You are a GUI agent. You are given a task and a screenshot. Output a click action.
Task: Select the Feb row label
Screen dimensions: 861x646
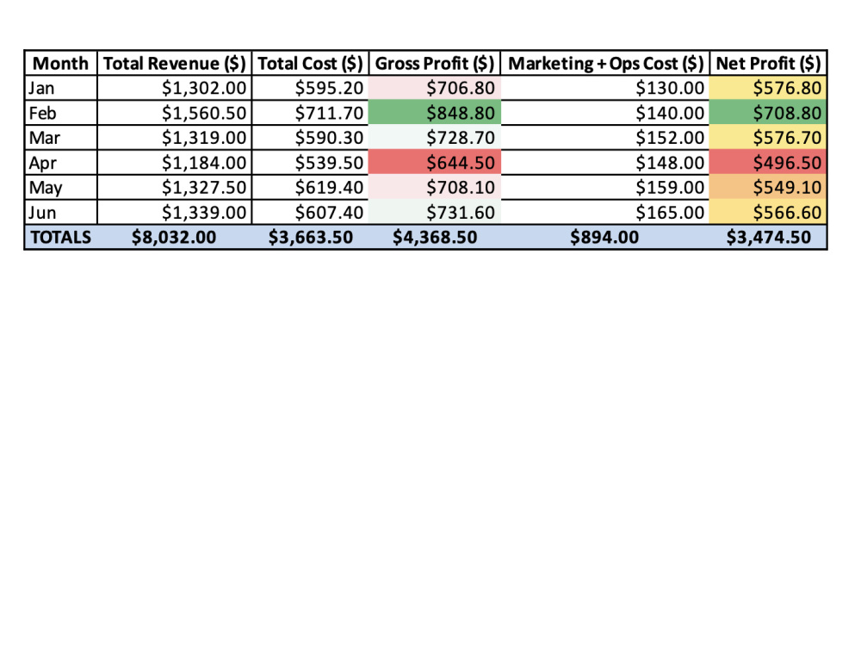(61, 113)
